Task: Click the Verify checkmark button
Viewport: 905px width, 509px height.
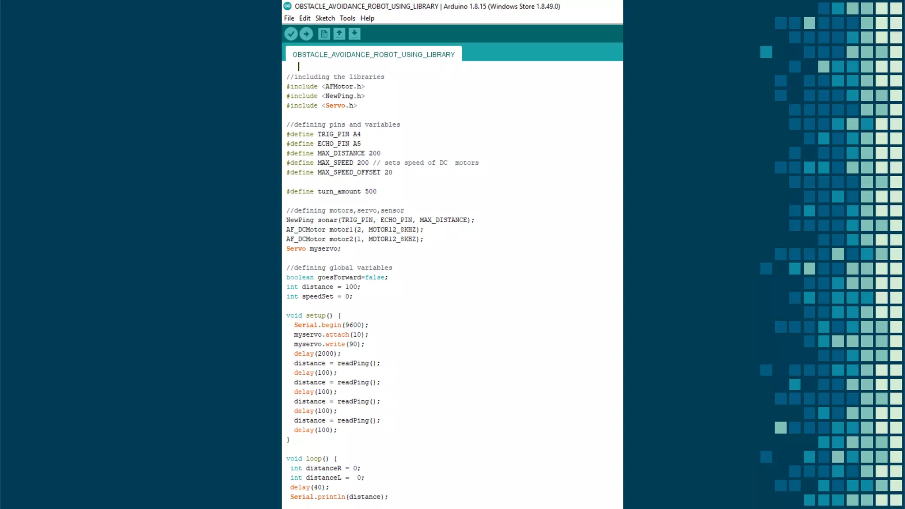Action: pos(291,34)
